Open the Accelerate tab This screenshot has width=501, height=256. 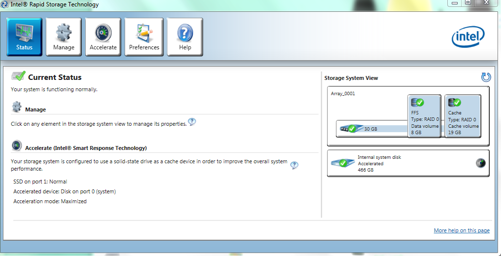pos(103,37)
